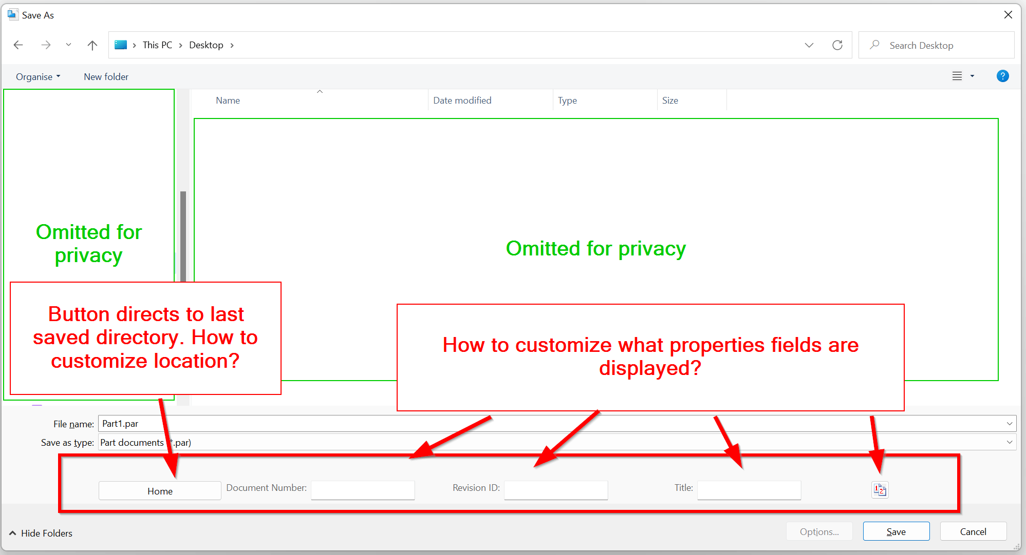
Task: Click the property manager icon beside Title
Action: coord(880,490)
